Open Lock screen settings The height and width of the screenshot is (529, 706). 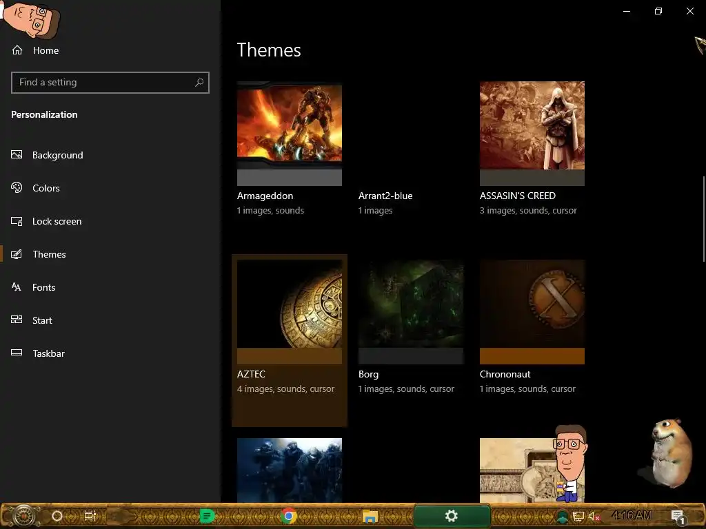pos(57,221)
